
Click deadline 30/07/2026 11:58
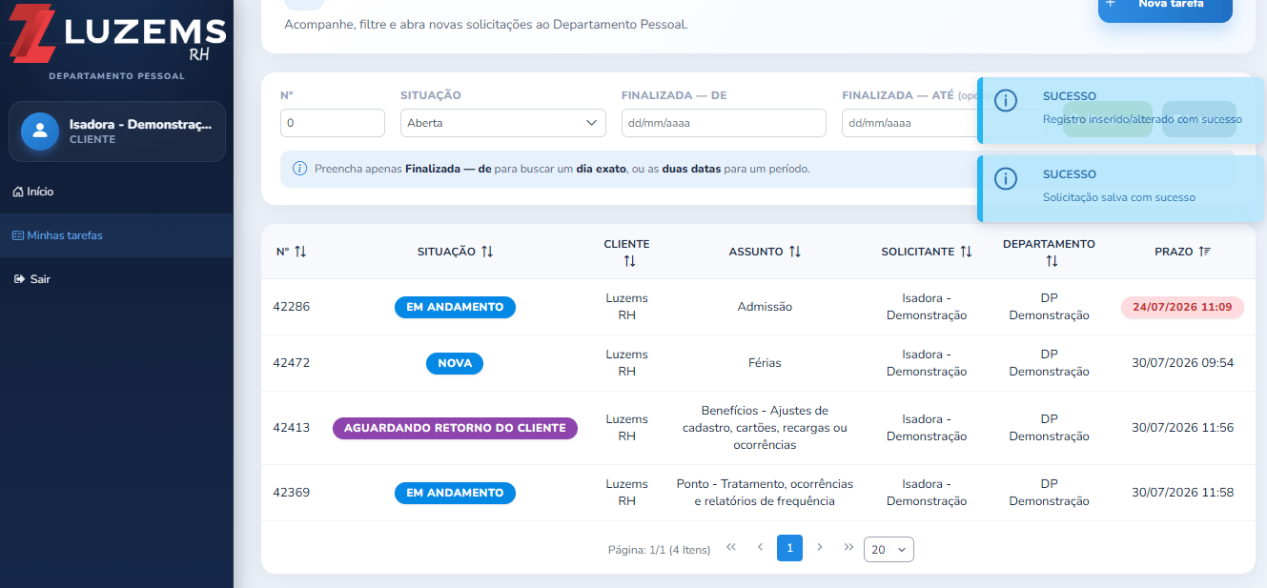(1182, 493)
